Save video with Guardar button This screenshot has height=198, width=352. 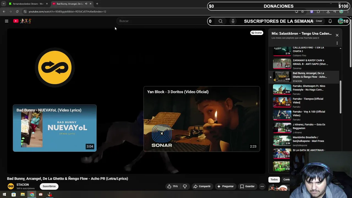click(247, 186)
